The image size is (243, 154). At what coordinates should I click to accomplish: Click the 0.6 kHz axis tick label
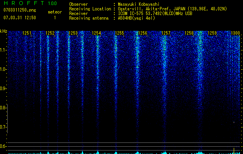3,146
